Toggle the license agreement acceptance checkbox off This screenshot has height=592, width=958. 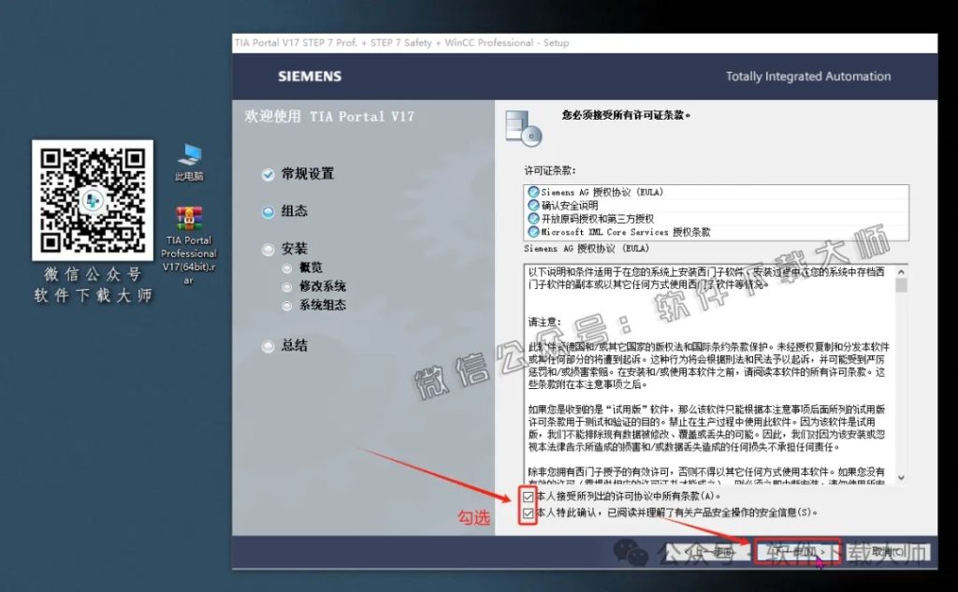[x=527, y=497]
